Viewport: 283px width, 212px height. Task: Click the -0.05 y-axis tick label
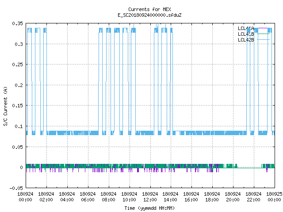pos(16,188)
